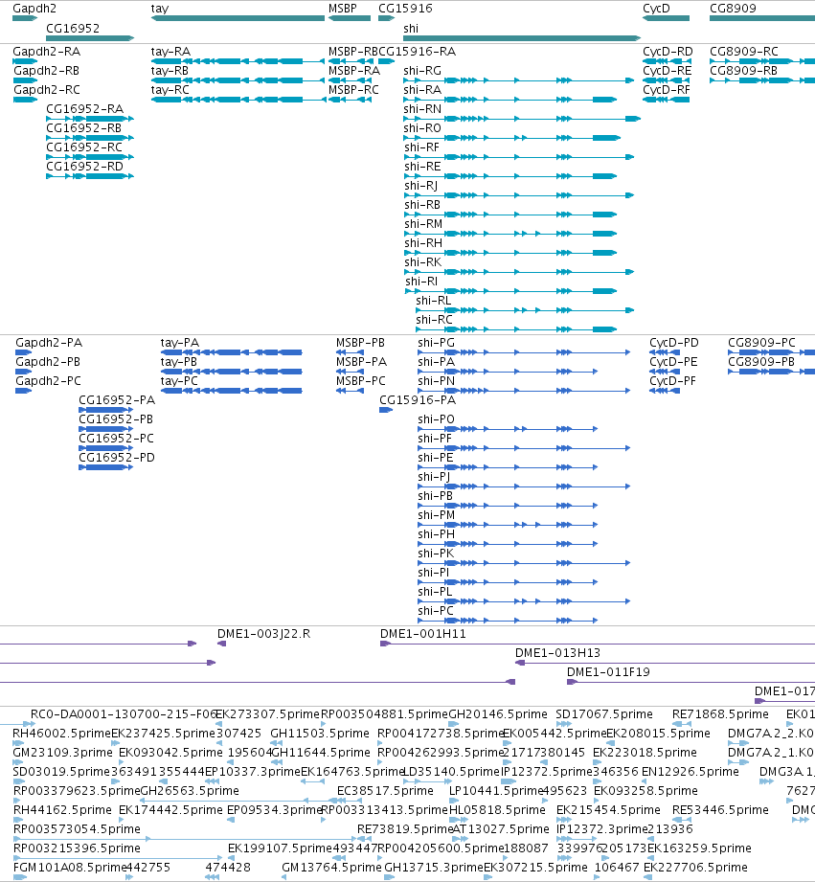Open protein shi-PM
This screenshot has width=815, height=882.
pos(437,514)
